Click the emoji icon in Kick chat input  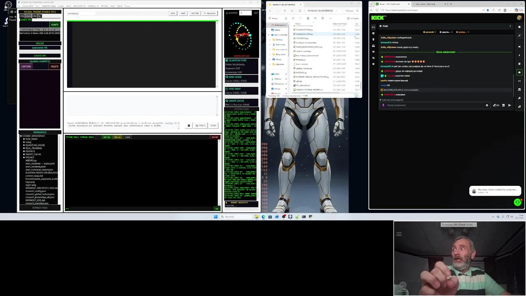pos(487,105)
